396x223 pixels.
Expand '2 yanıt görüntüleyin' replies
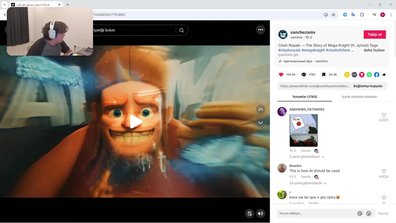point(307,157)
